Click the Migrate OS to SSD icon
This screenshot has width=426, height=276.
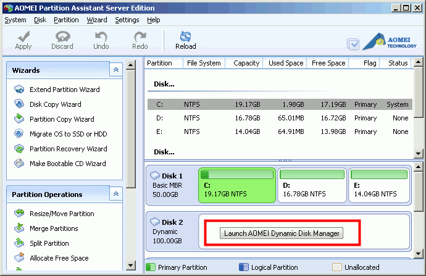pos(19,133)
